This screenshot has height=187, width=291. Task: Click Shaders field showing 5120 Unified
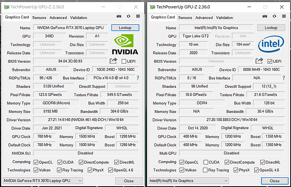[54, 86]
